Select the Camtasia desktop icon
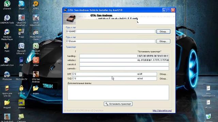 click(21, 118)
